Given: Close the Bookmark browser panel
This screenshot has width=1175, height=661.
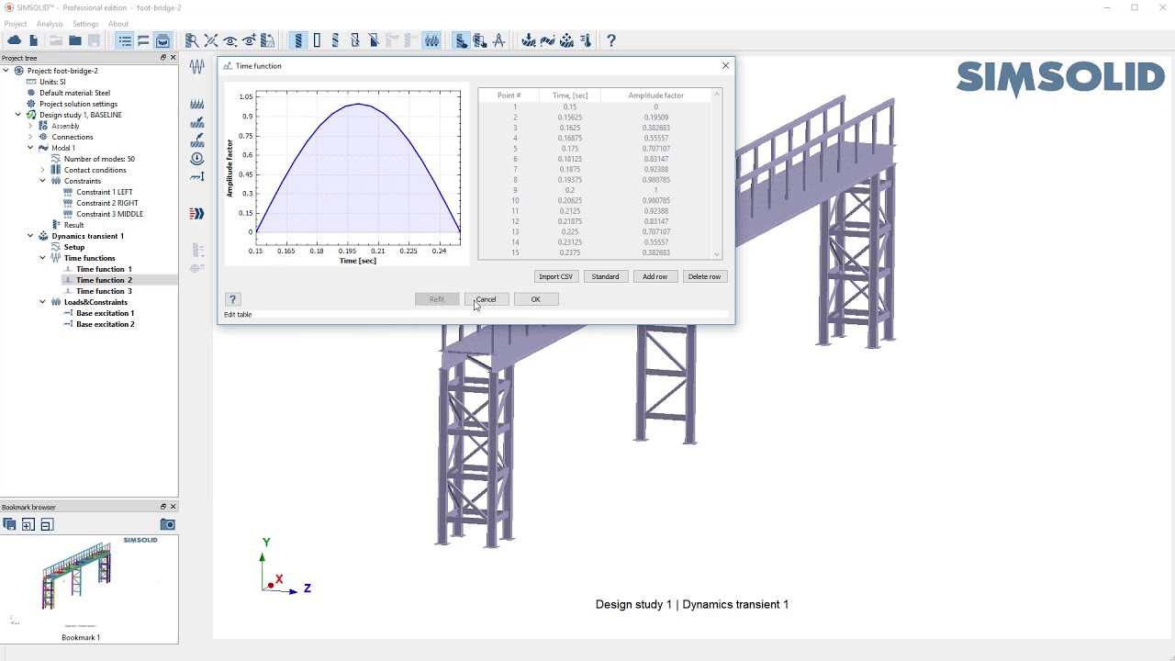Looking at the screenshot, I should pos(173,507).
